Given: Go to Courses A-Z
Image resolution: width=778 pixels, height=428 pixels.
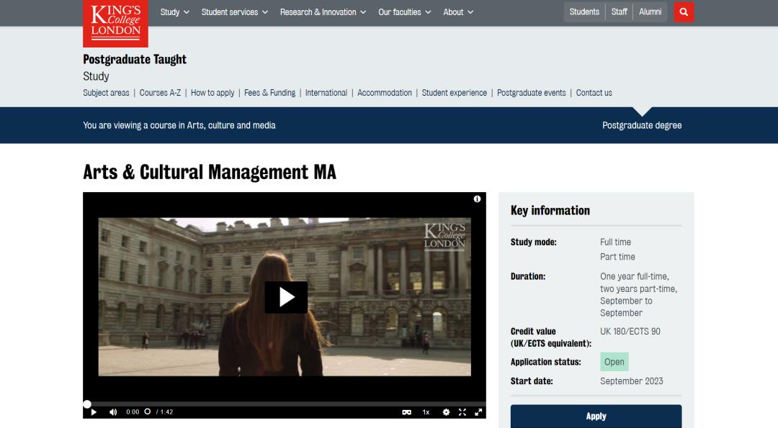Looking at the screenshot, I should click(x=160, y=93).
